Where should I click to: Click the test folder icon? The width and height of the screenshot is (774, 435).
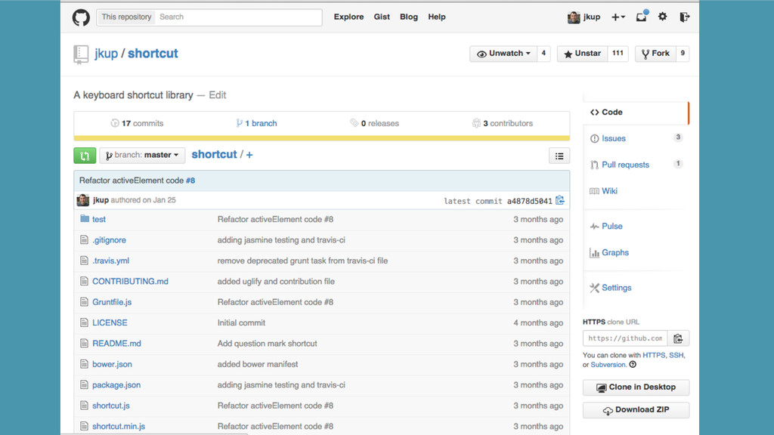pyautogui.click(x=85, y=218)
